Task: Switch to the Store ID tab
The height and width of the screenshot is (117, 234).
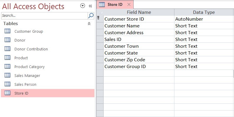Action: (x=115, y=4)
